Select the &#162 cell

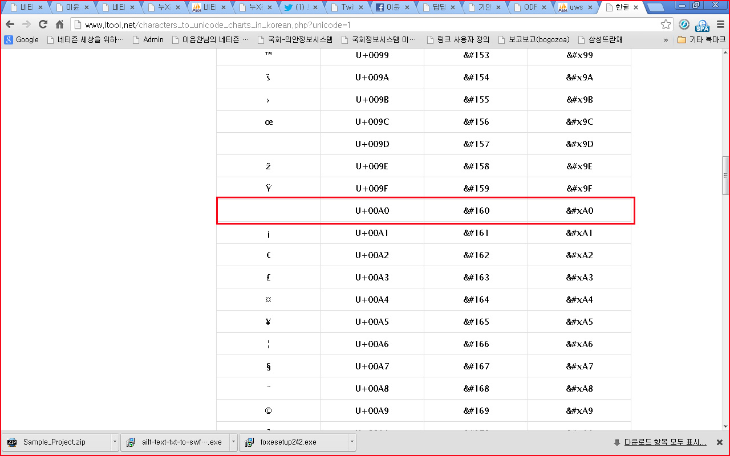(x=476, y=255)
